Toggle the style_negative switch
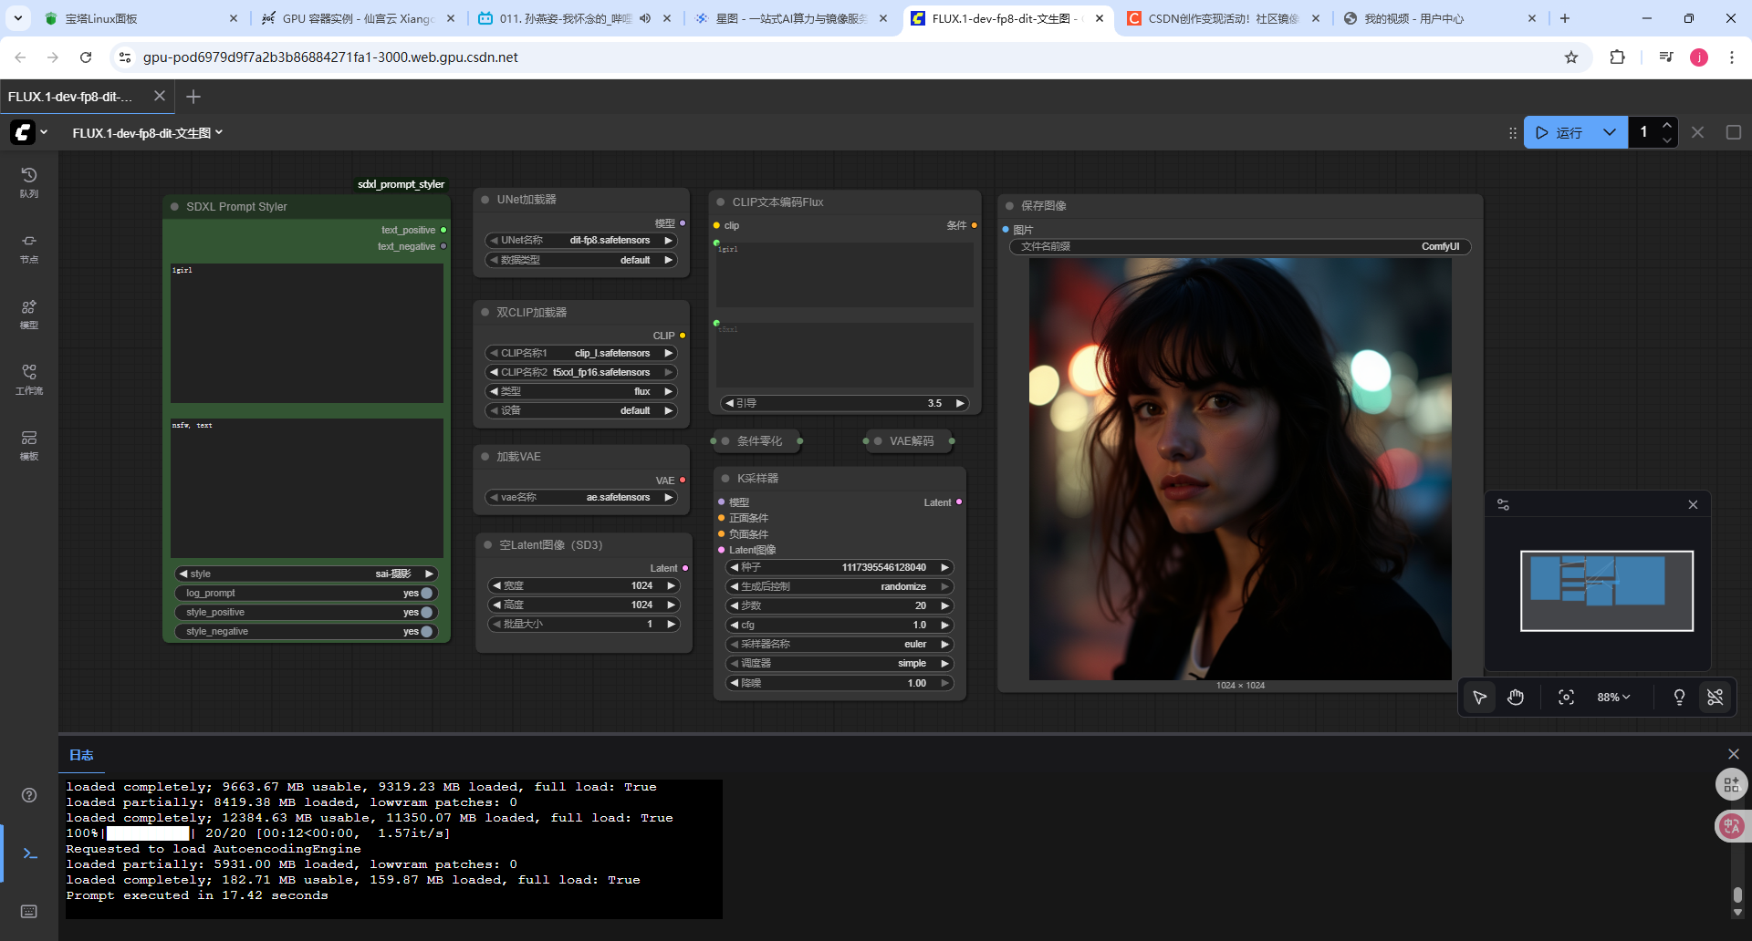The height and width of the screenshot is (941, 1752). pyautogui.click(x=426, y=632)
